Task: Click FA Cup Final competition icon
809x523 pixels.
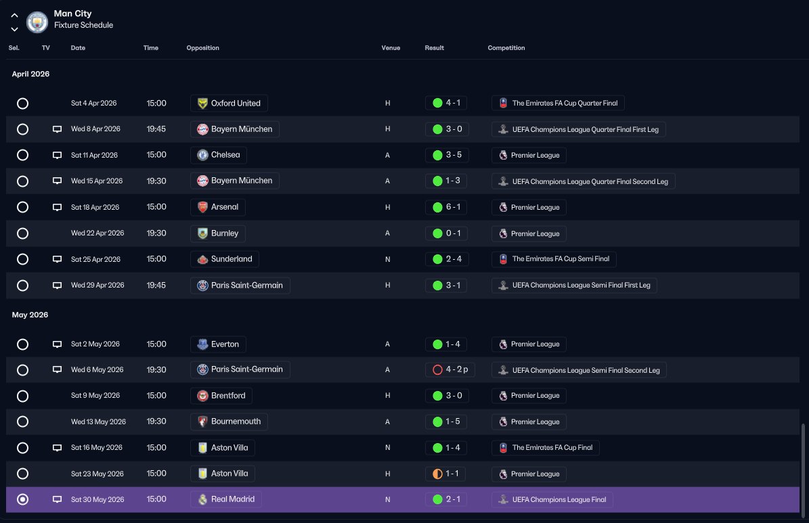Action: (x=503, y=448)
